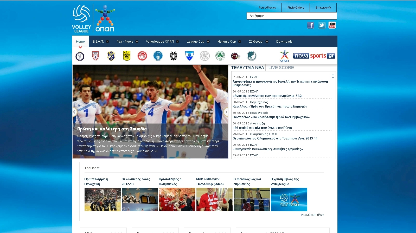Open Πανταλέων Παμβοχαϊκό news headline
This screenshot has height=233, width=416.
[x=271, y=117]
